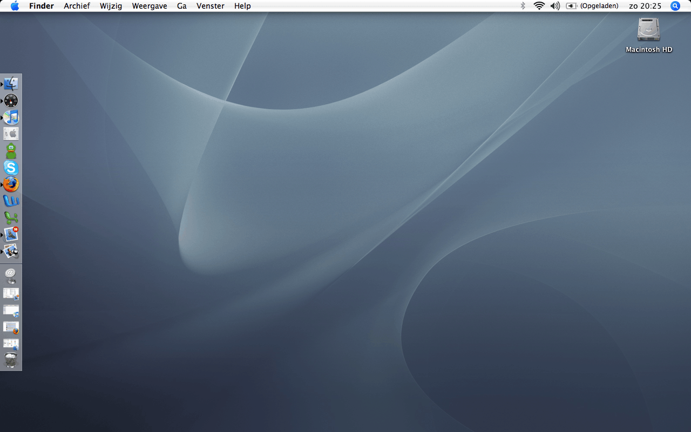
Task: Restore the minimized Firefox window
Action: pyautogui.click(x=11, y=327)
